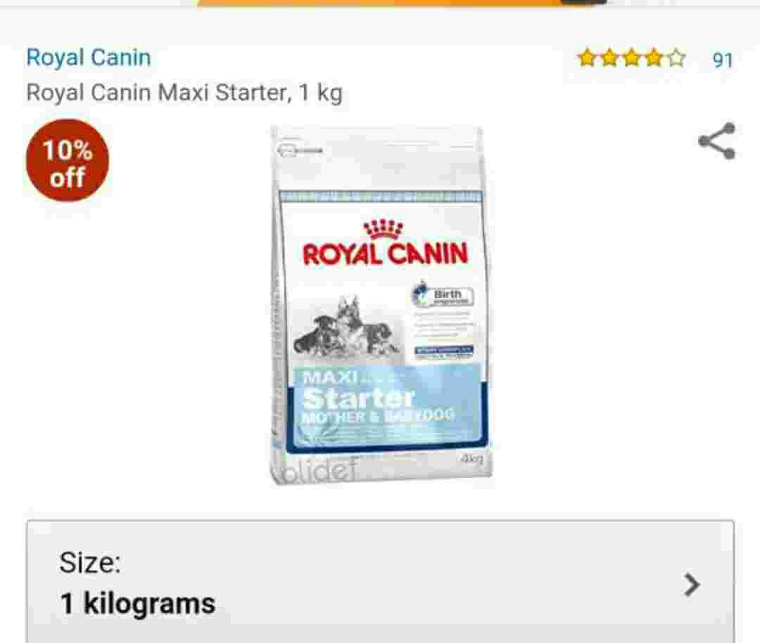Viewport: 760px width, 643px height.
Task: Open the Size selector box
Action: (x=381, y=581)
